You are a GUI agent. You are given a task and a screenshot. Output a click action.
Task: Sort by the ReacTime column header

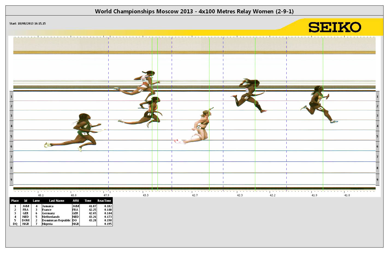104,201
